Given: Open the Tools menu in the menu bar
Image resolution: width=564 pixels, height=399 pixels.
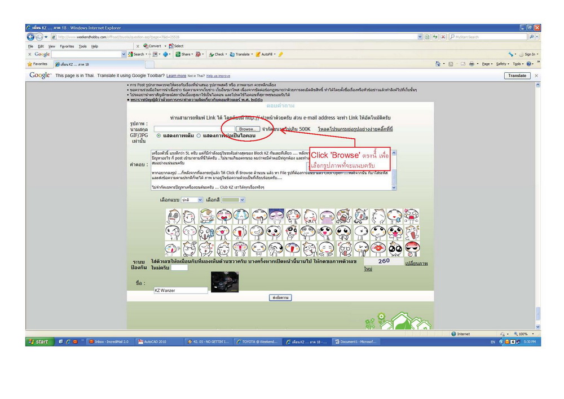Looking at the screenshot, I should click(x=82, y=46).
